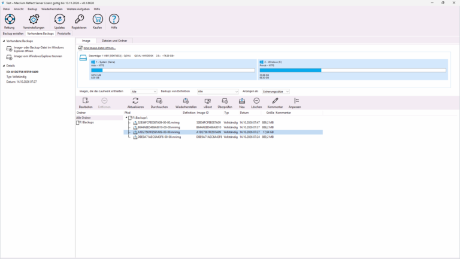This screenshot has width=460, height=259.
Task: Open the Weitere Aufgaben menu
Action: 78,9
